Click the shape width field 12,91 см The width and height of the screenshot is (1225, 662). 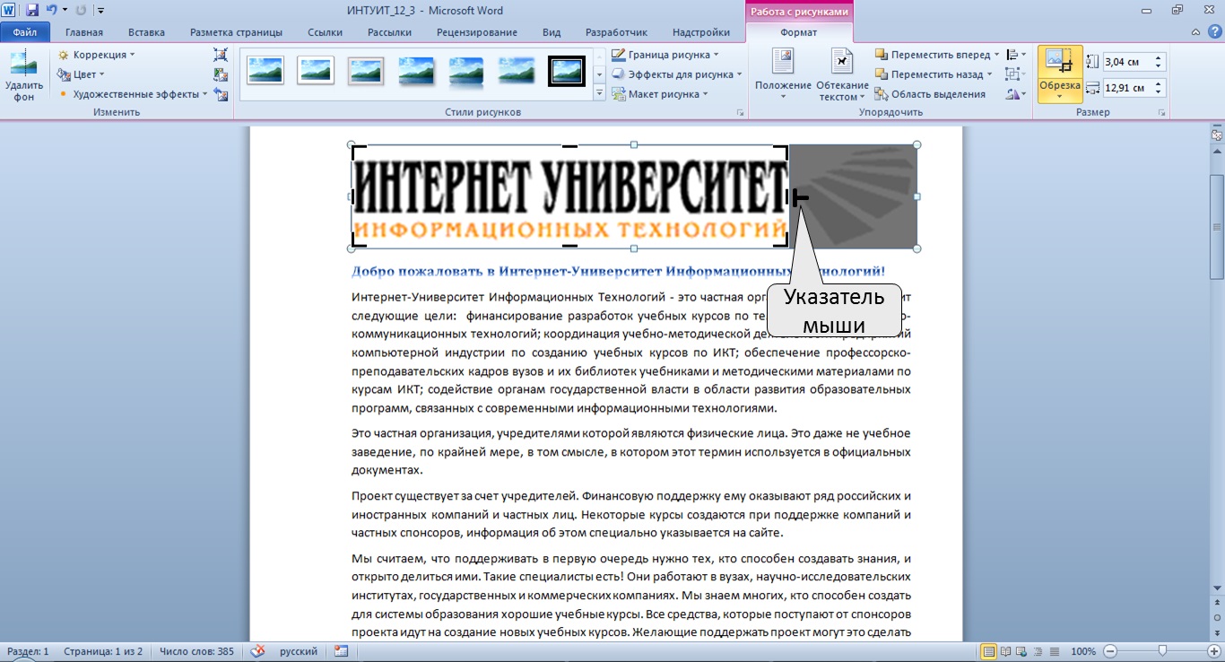click(x=1127, y=88)
